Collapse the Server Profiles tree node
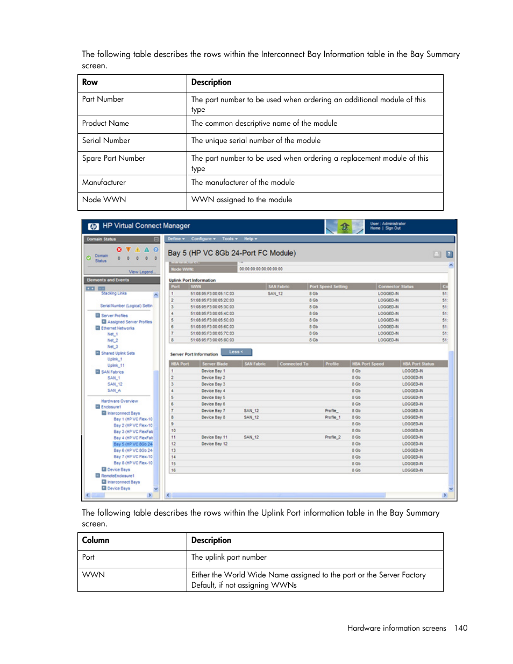This screenshot has height=664, width=513. tap(98, 316)
